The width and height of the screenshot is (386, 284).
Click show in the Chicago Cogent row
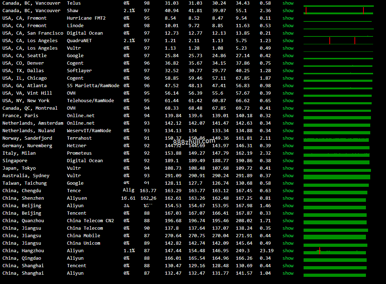[288, 78]
